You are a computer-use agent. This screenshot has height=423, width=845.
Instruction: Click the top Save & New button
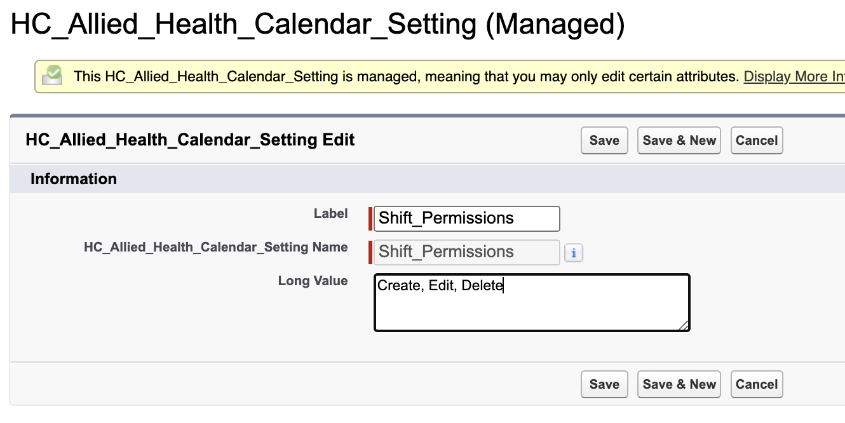[x=679, y=140]
